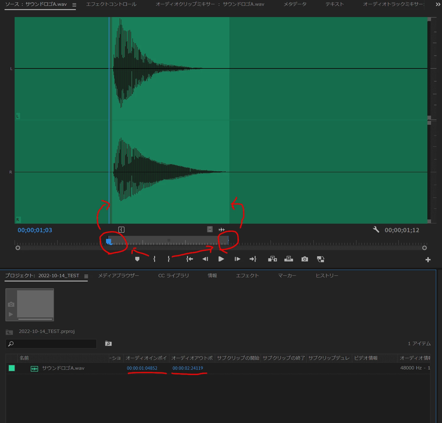Click the Insert edit button
The width and height of the screenshot is (442, 423).
pyautogui.click(x=272, y=259)
